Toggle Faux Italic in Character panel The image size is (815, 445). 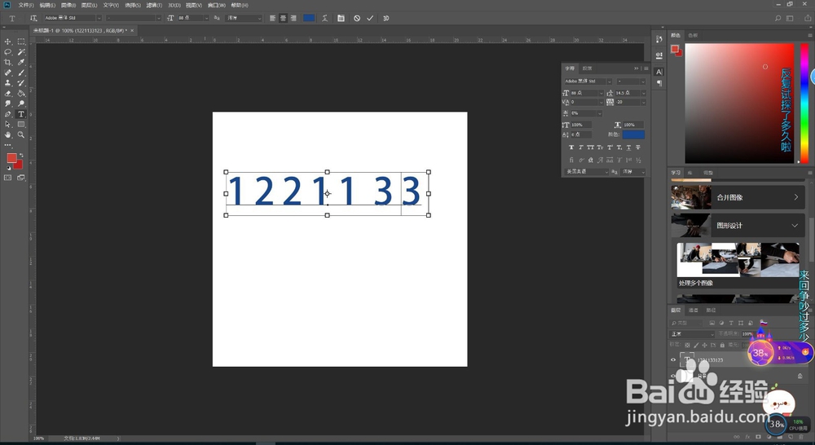click(581, 148)
